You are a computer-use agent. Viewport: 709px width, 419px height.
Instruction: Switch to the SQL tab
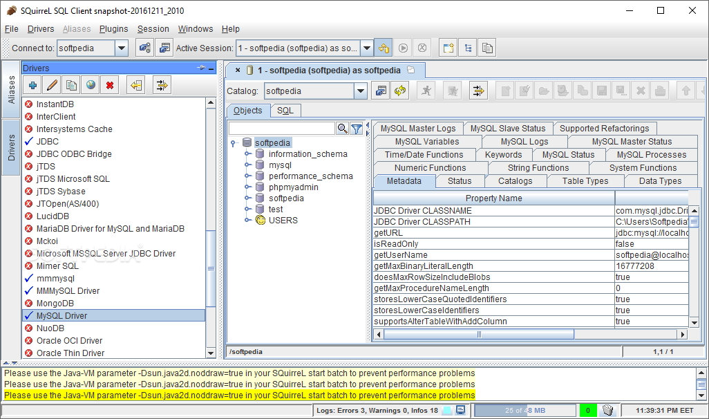(x=285, y=111)
